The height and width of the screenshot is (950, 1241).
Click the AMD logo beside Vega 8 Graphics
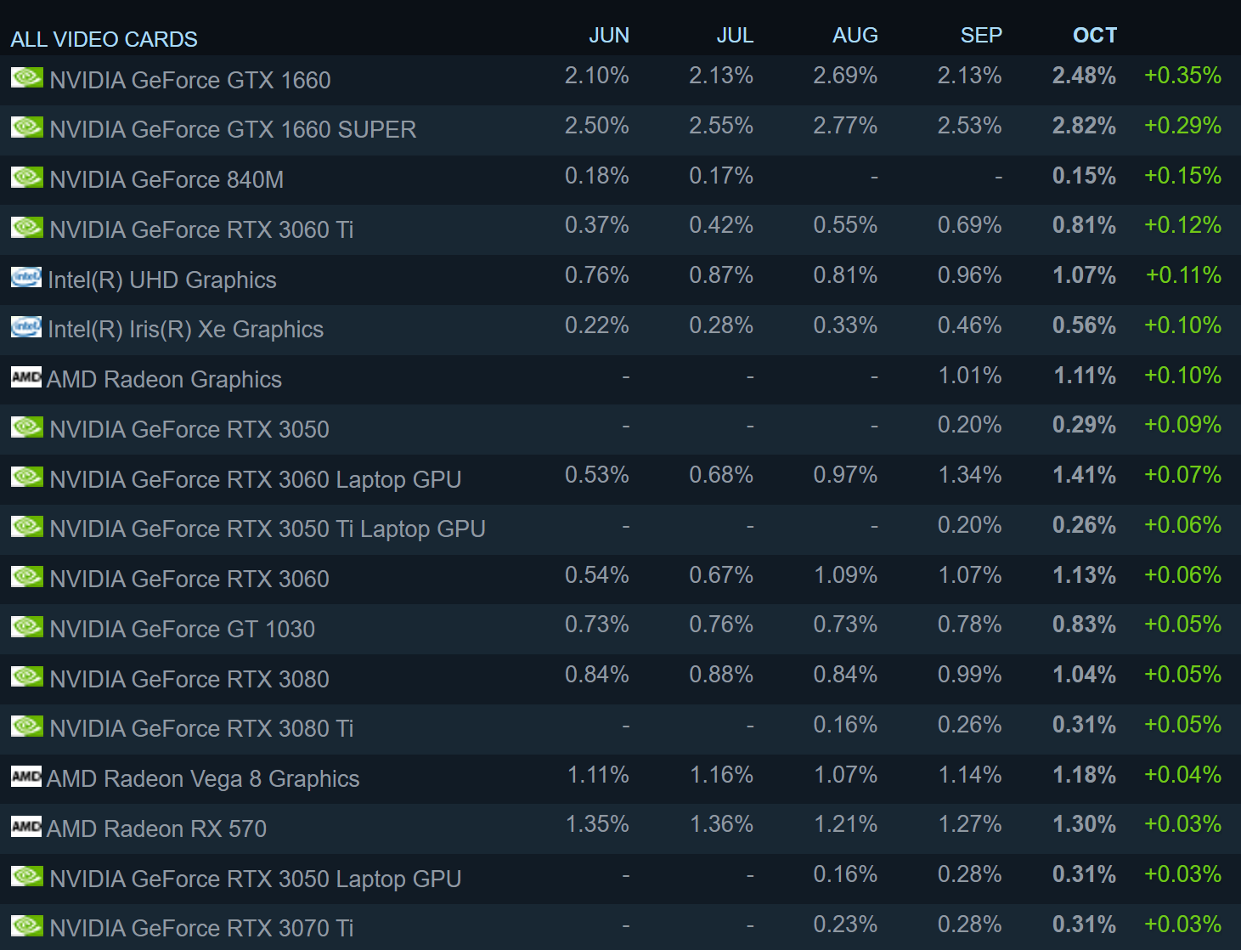click(26, 777)
